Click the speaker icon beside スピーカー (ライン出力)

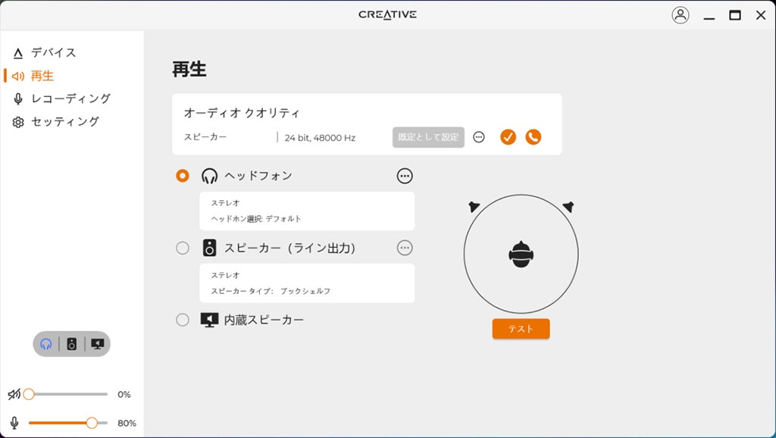209,248
